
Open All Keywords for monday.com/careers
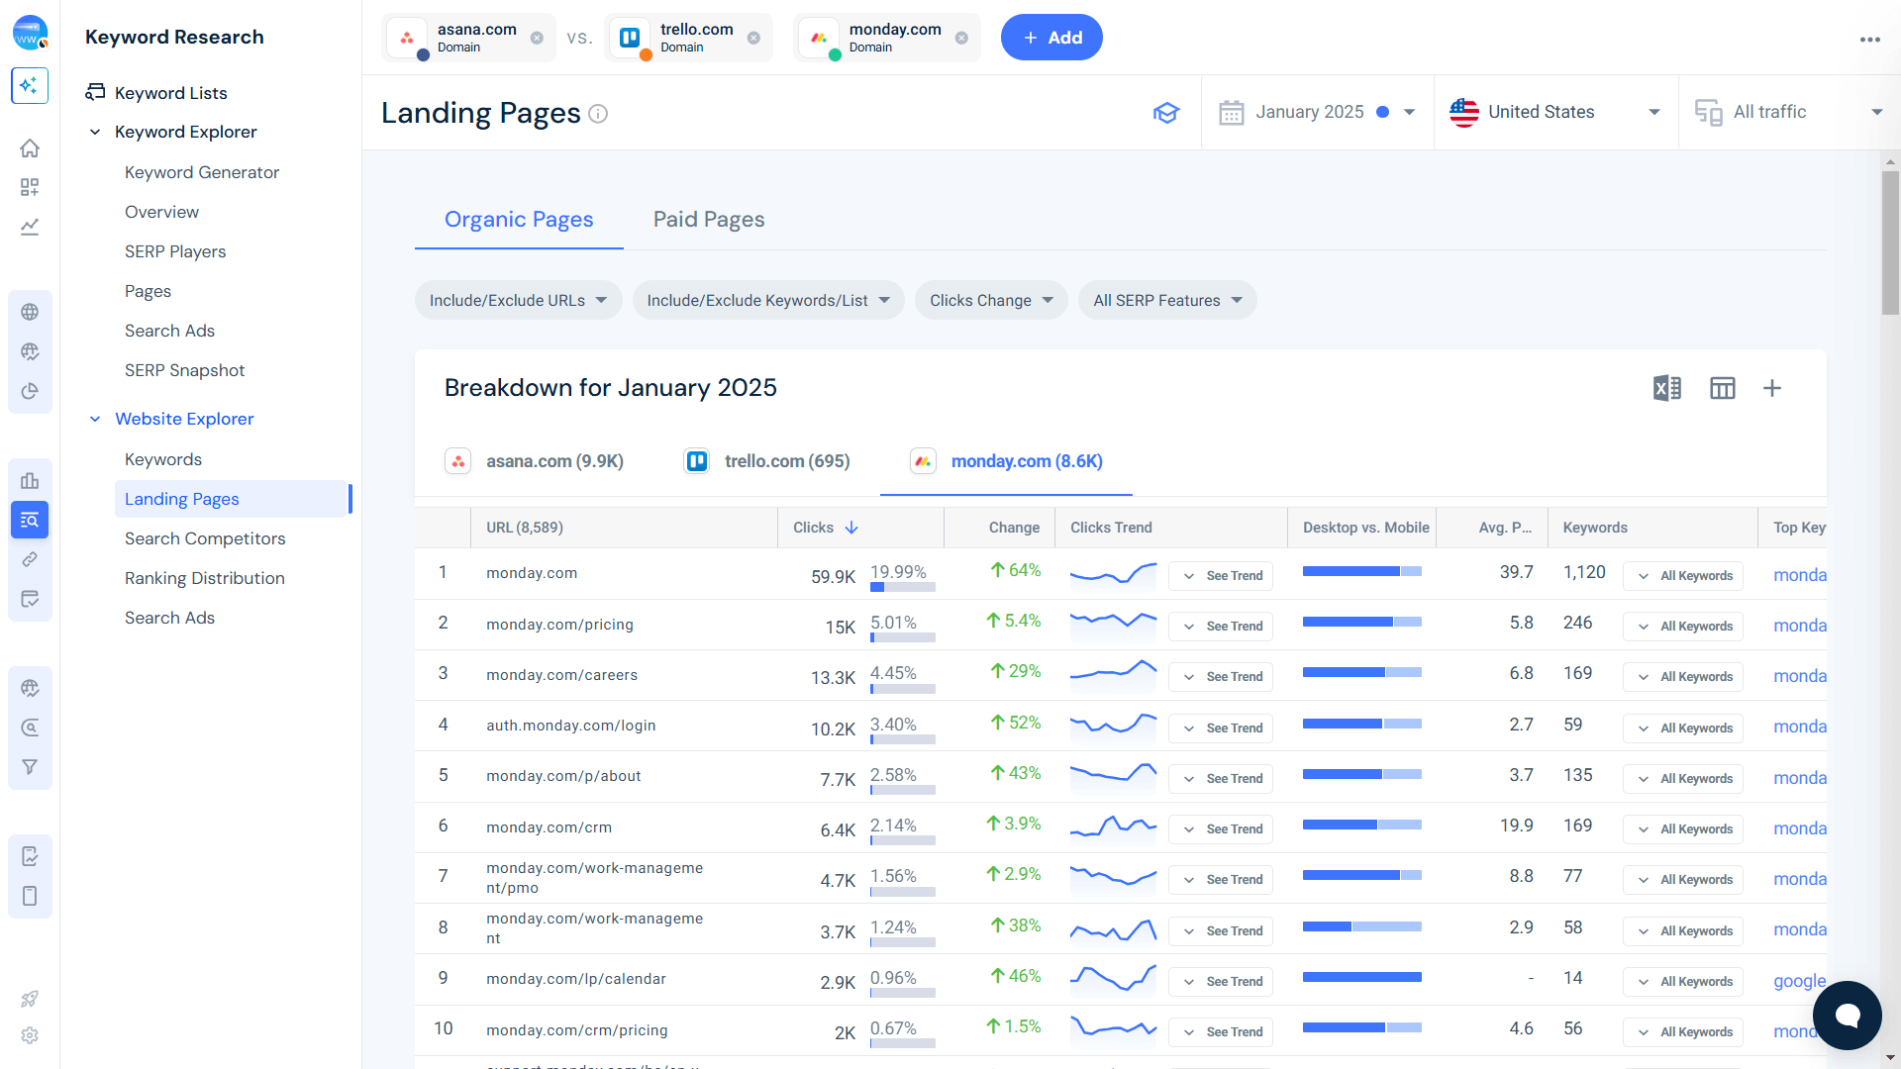[x=1683, y=676]
